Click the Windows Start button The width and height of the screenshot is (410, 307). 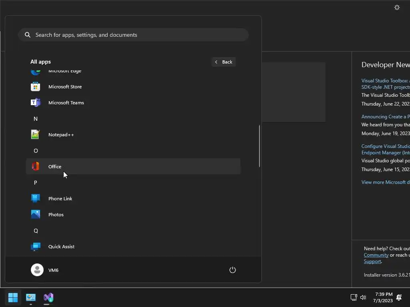click(x=13, y=297)
